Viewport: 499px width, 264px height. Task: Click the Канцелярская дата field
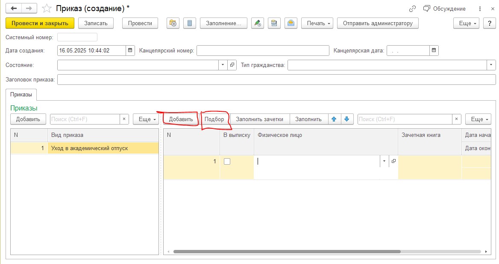point(408,50)
